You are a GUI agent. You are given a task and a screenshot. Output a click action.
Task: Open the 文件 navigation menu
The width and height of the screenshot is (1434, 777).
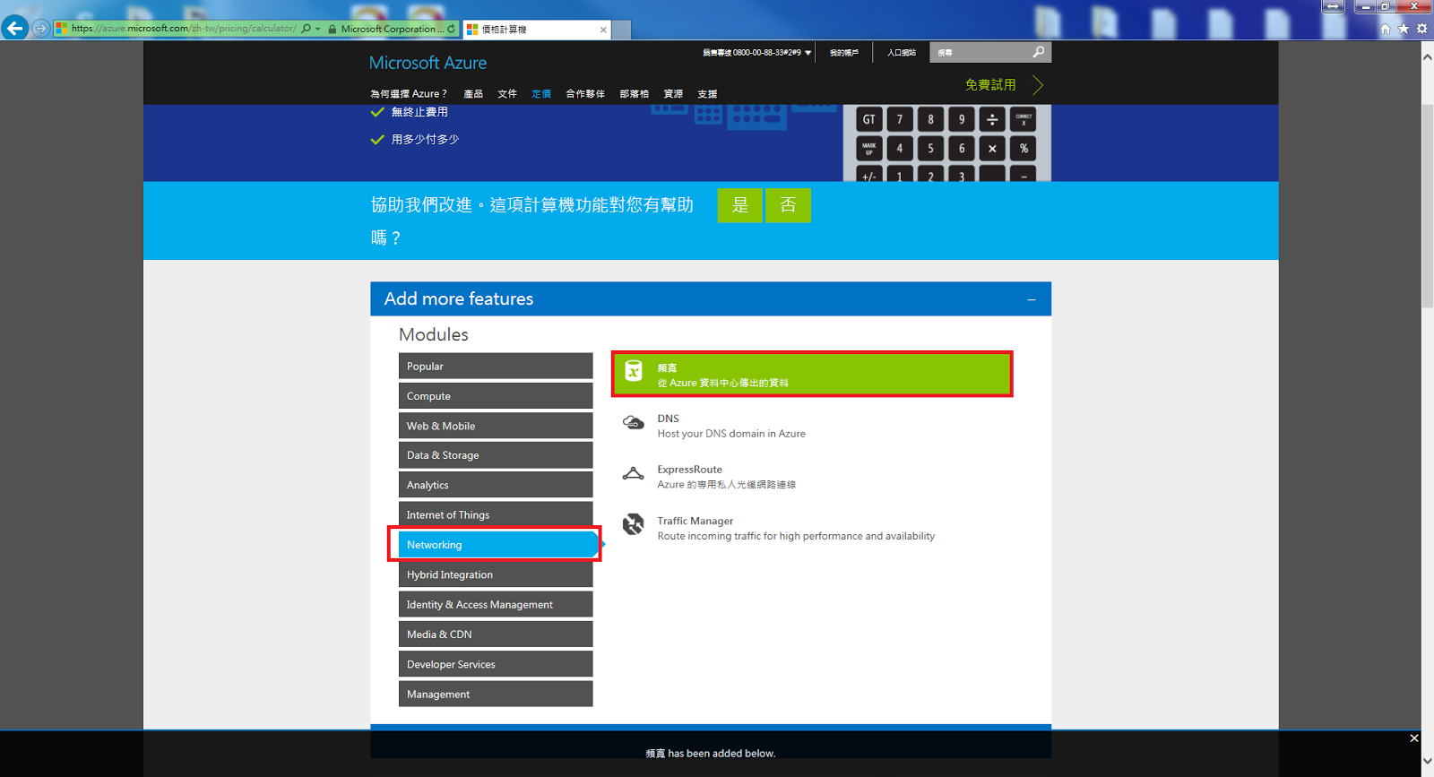click(507, 93)
